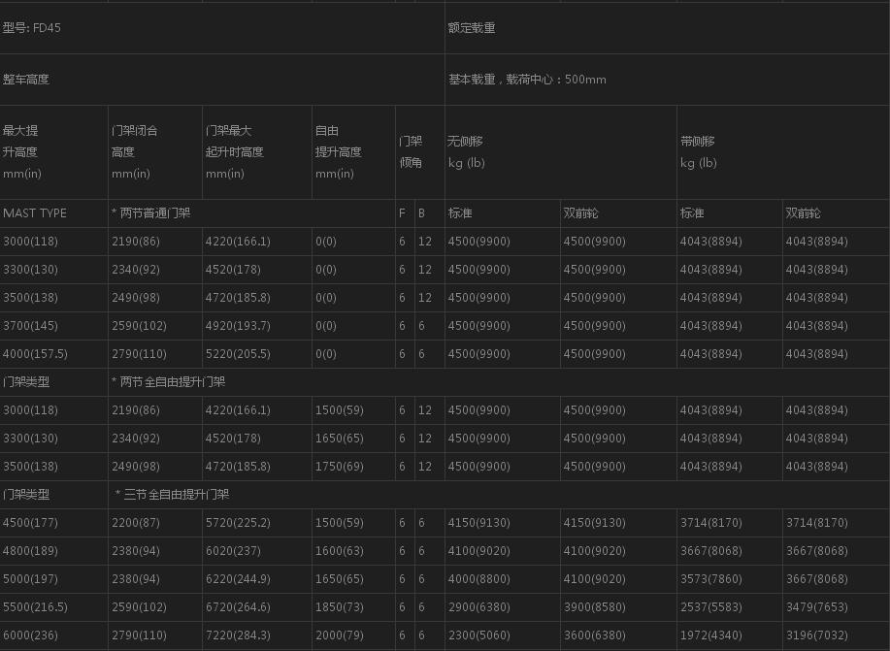
Task: Select the 1972(4340) side shift capacity cell
Action: [710, 635]
